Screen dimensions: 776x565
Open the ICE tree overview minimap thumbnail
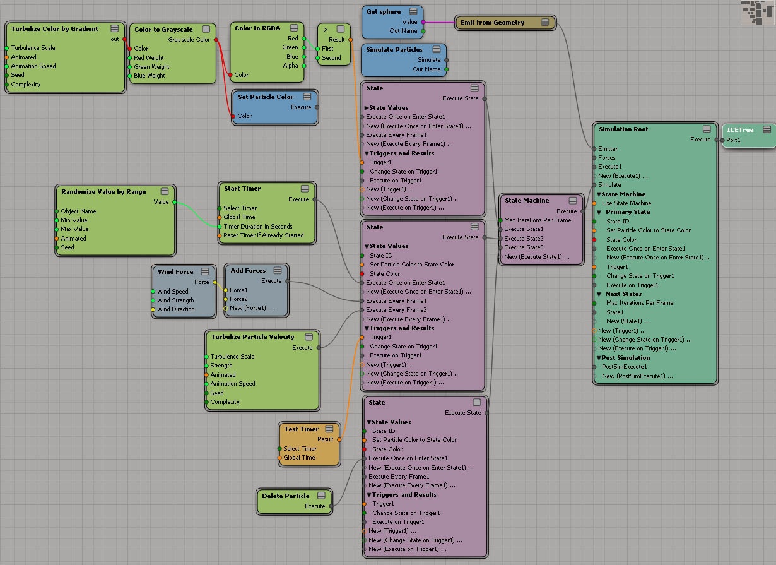pyautogui.click(x=757, y=13)
